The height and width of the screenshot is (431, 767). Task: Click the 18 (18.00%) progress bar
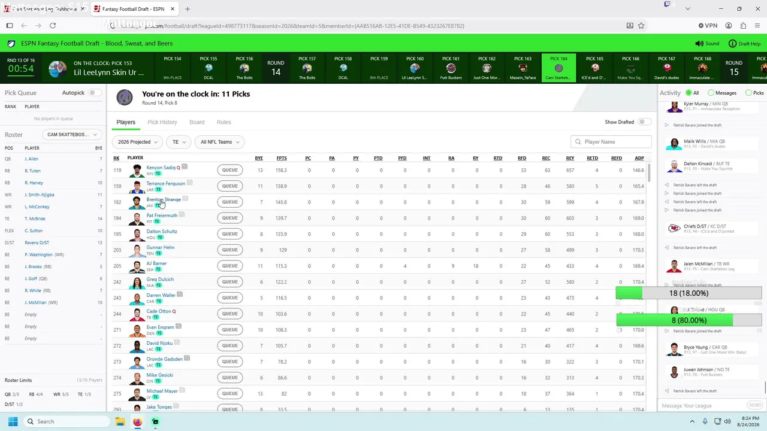(x=689, y=293)
